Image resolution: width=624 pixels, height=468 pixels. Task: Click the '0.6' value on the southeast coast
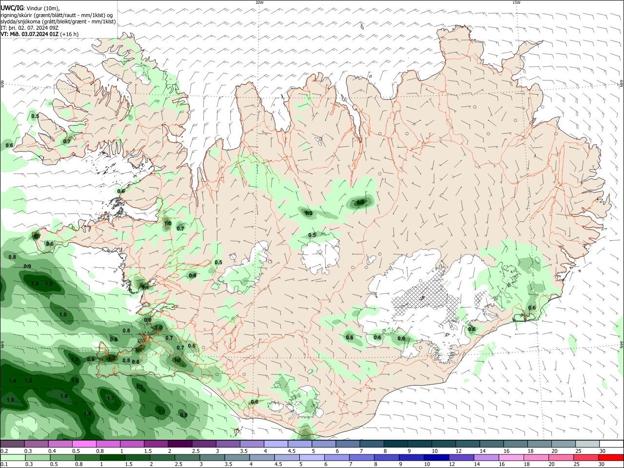coord(532,308)
